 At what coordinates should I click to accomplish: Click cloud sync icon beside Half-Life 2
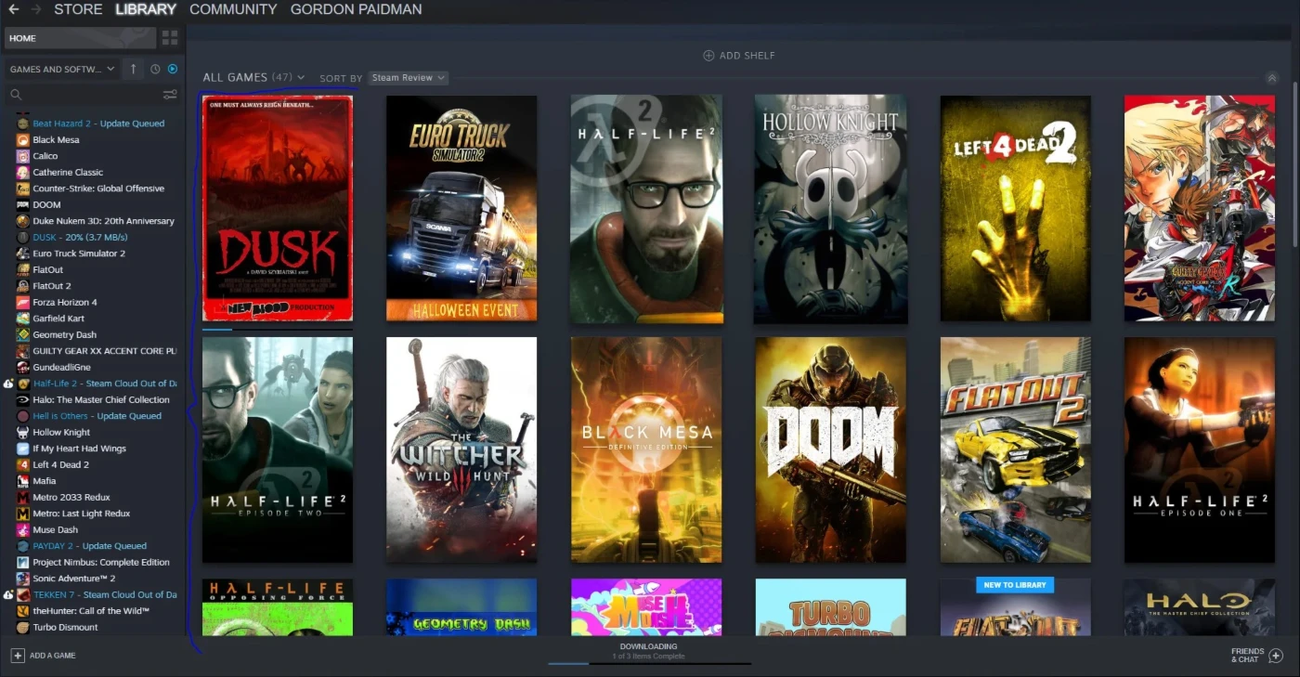click(8, 384)
